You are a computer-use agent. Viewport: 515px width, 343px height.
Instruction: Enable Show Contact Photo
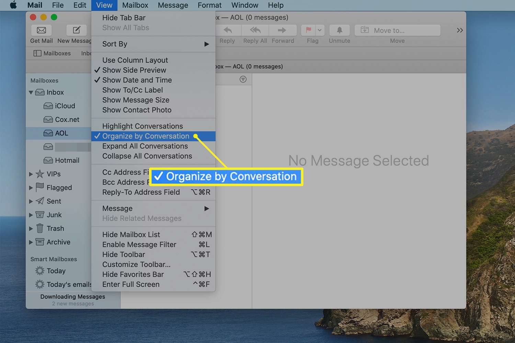(153, 110)
